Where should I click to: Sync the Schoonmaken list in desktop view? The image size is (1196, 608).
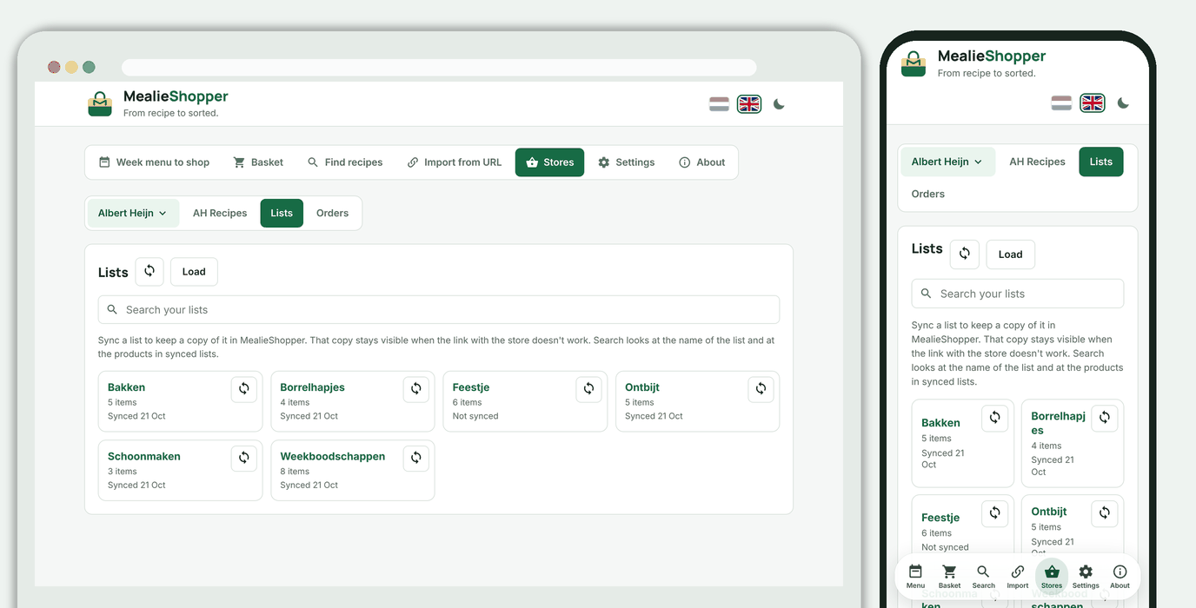tap(244, 458)
